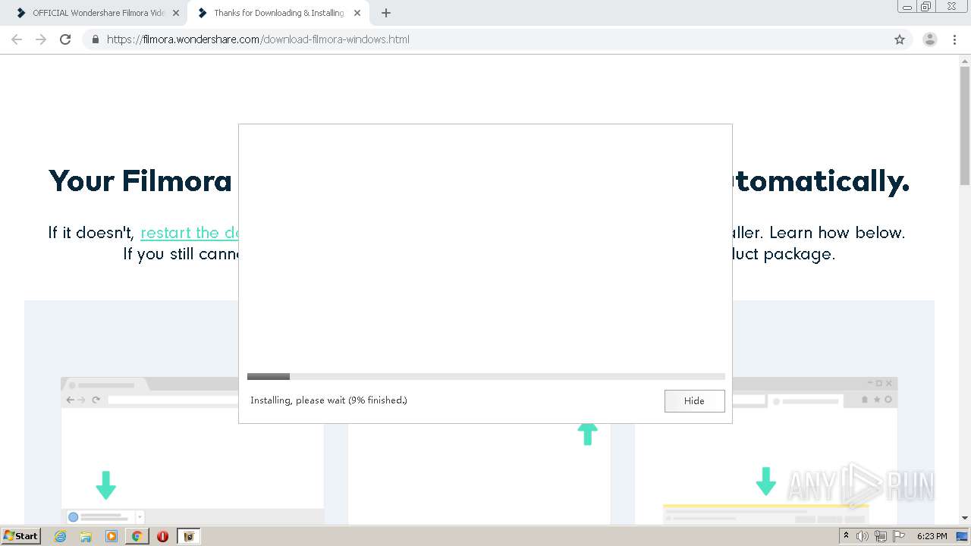
Task: Open the Chrome profile avatar menu
Action: click(x=930, y=39)
